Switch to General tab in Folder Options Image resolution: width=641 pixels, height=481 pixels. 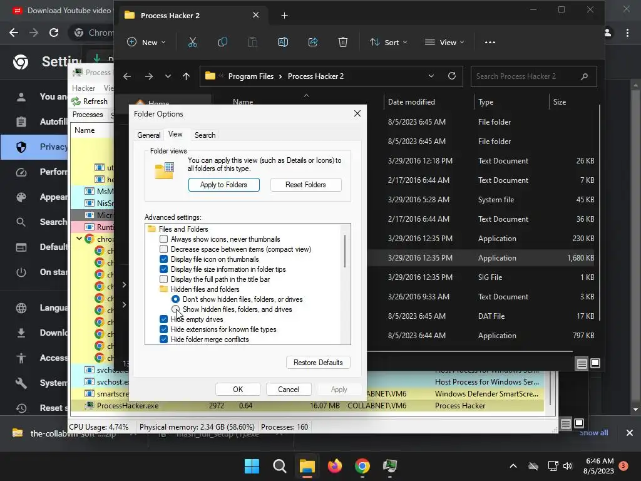tap(149, 135)
